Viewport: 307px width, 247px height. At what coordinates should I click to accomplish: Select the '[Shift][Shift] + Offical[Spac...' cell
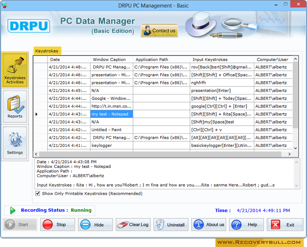click(x=222, y=75)
